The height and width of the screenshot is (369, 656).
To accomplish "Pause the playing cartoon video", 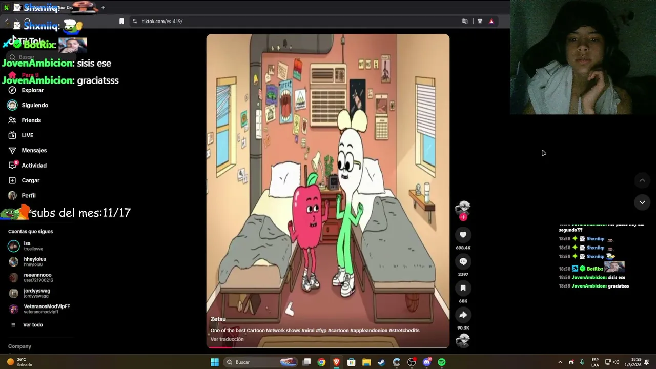I will pyautogui.click(x=328, y=191).
